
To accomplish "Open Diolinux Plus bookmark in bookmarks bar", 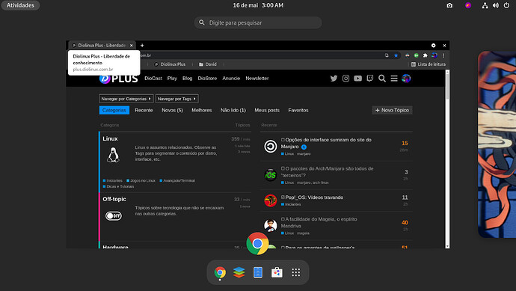I will [x=170, y=64].
